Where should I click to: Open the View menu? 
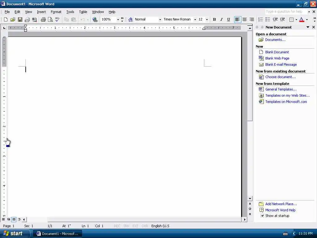click(x=28, y=12)
